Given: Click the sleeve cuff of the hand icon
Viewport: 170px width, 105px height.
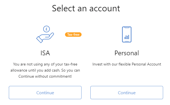Looking at the screenshot, I should 39,40.
